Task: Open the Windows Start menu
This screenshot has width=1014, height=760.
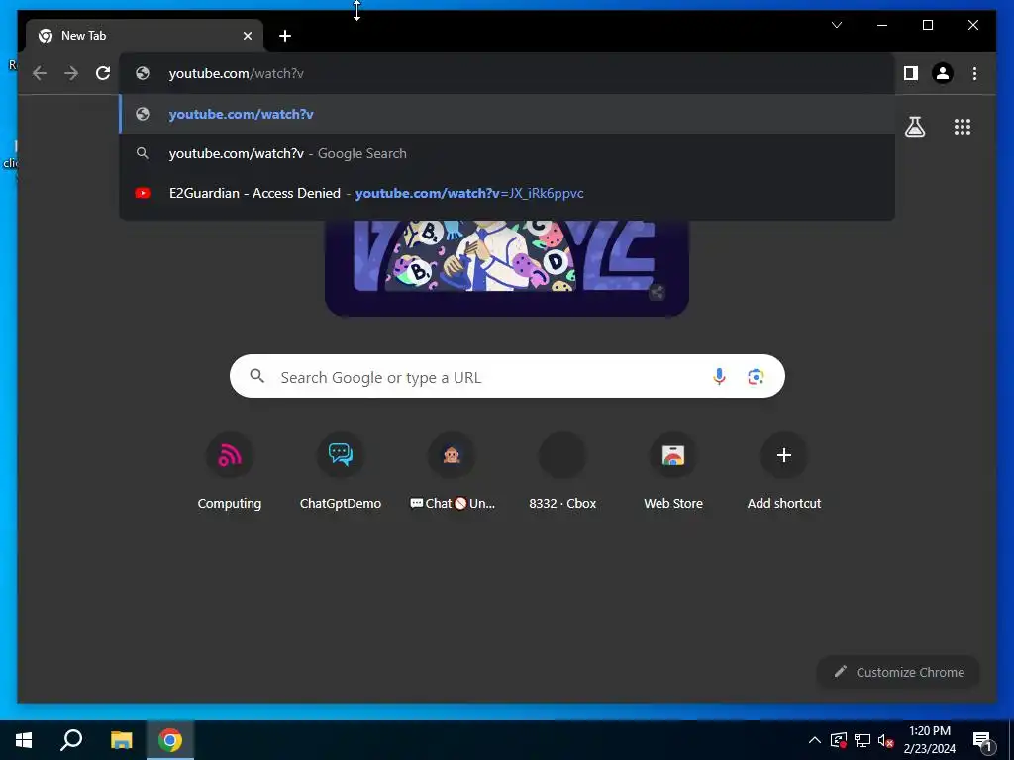Action: click(x=24, y=740)
